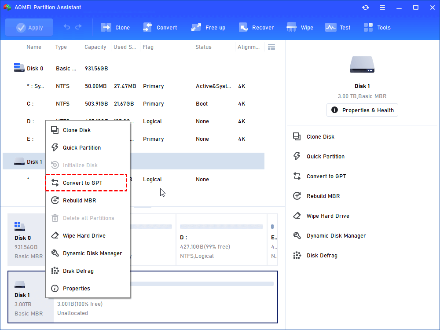Select Rebuild MBR in context menu
Screen dimensions: 440x330
[79, 200]
